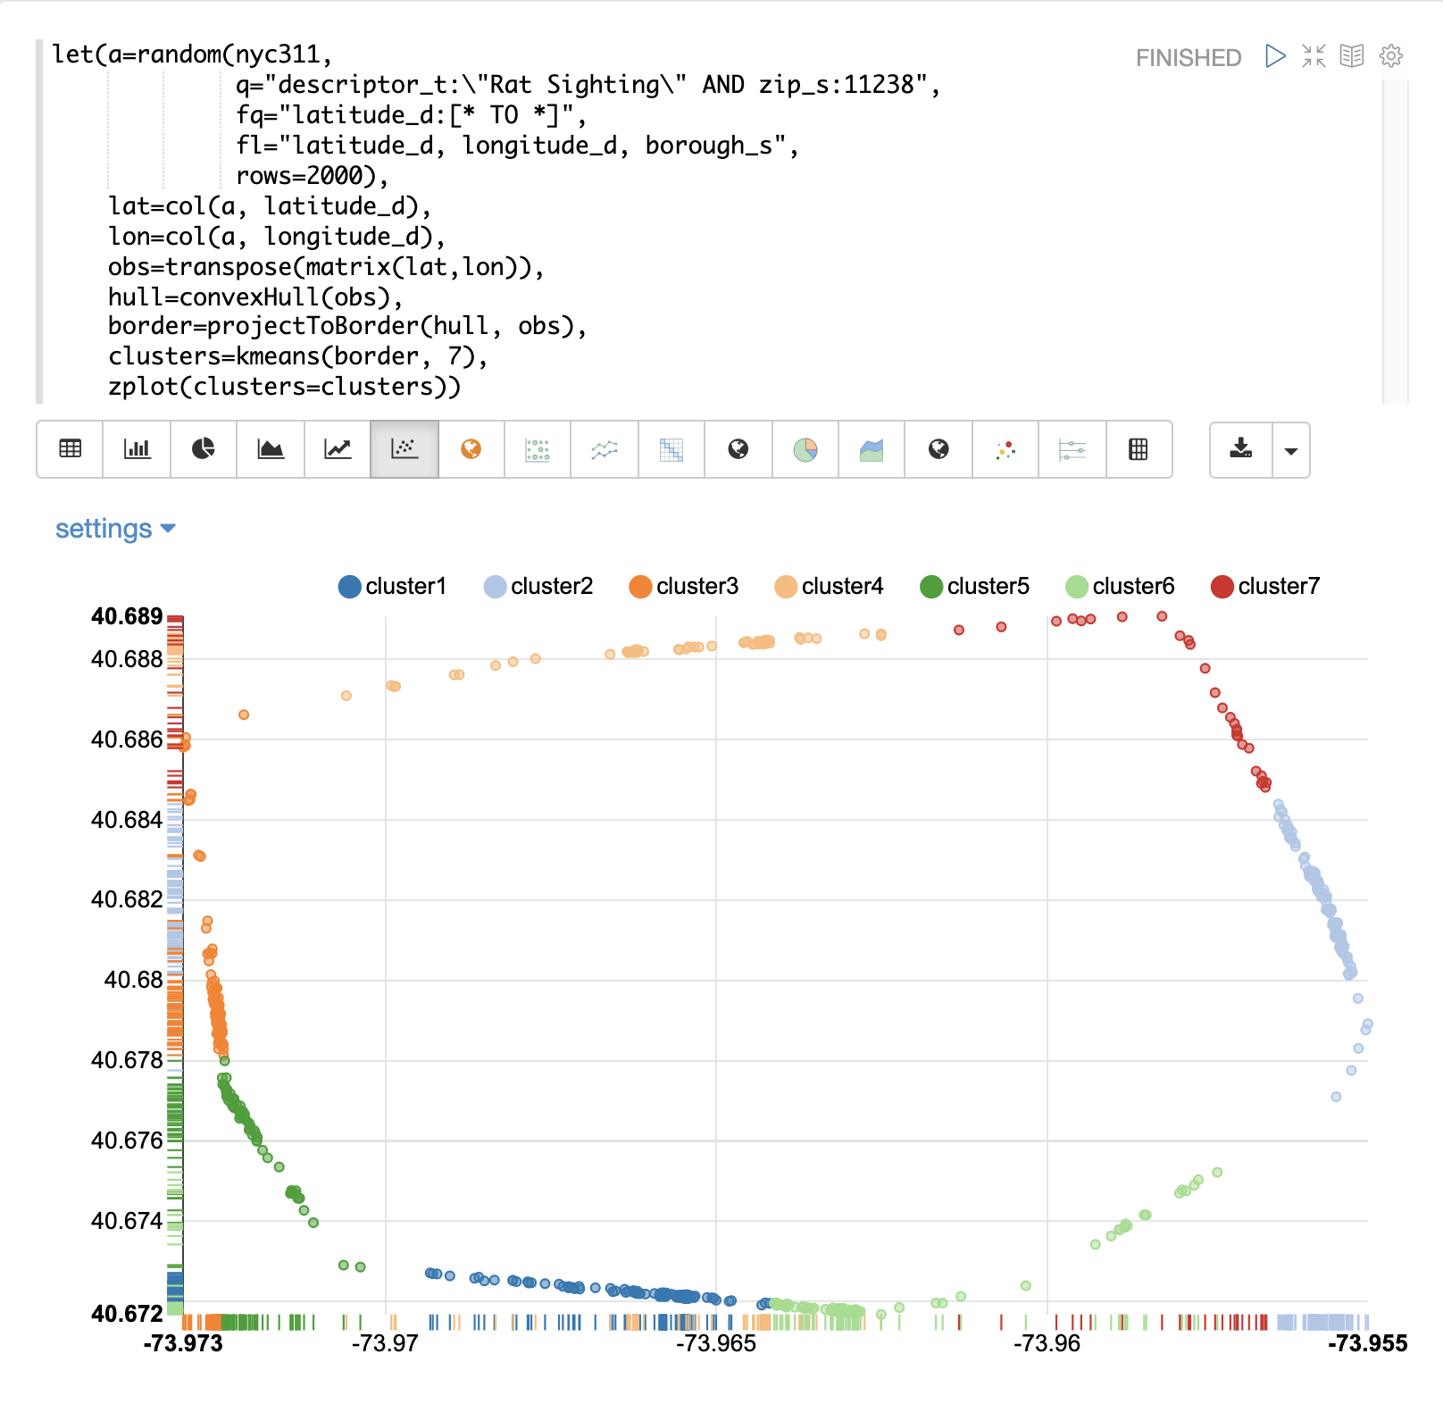Switch to table view
The width and height of the screenshot is (1443, 1404).
coord(71,449)
